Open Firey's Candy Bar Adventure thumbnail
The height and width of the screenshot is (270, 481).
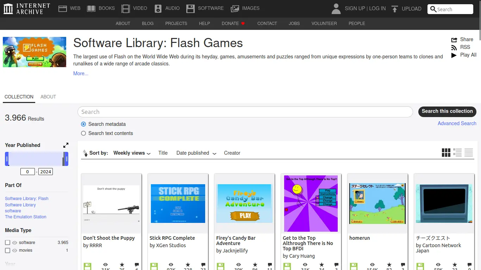pos(244,204)
